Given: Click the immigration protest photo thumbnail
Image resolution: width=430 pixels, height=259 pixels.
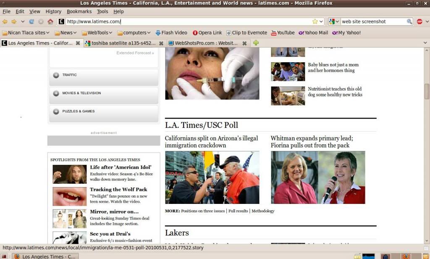Looking at the screenshot, I should point(212,177).
